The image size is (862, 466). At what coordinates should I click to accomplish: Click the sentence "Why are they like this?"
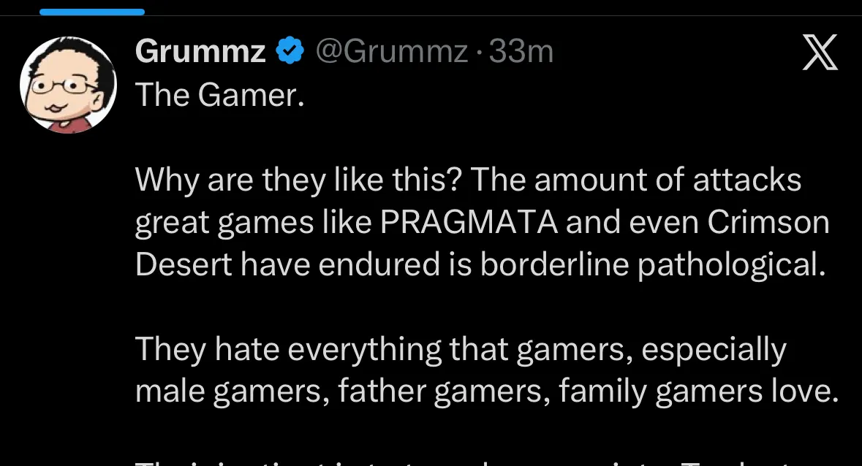(299, 180)
